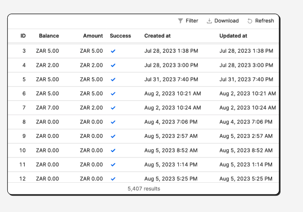
Task: Click the Filter funnel icon
Action: point(180,21)
